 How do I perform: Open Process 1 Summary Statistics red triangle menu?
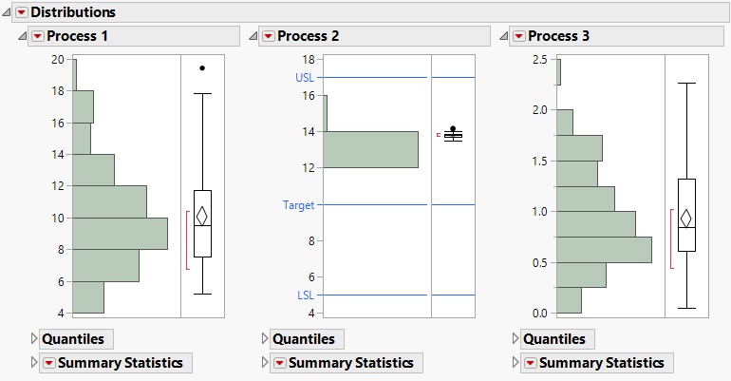(47, 363)
